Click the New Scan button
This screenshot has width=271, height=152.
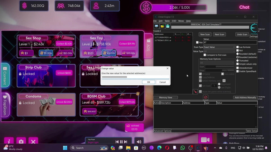pyautogui.click(x=205, y=34)
